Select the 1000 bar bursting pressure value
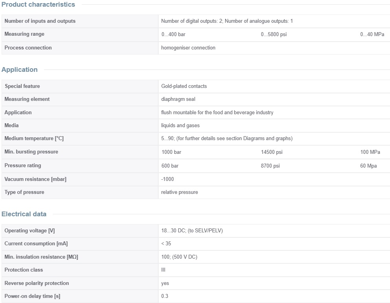390x303 pixels. click(171, 152)
